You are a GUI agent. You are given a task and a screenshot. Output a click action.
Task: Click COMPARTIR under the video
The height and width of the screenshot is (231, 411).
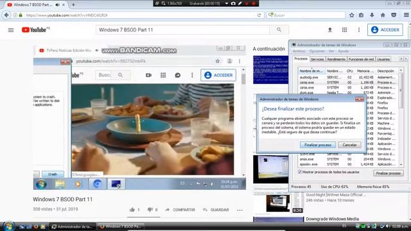click(x=180, y=210)
